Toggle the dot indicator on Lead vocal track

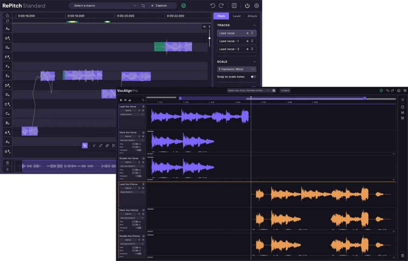247,33
